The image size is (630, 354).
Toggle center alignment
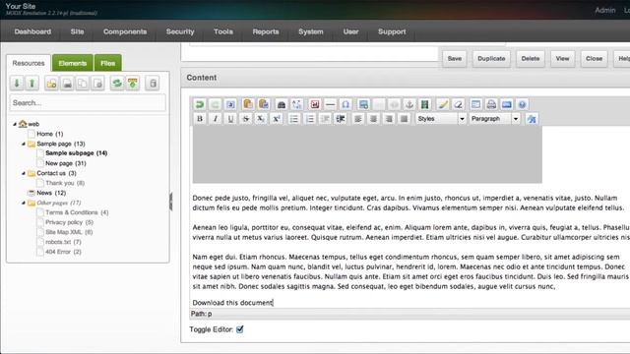pos(373,119)
